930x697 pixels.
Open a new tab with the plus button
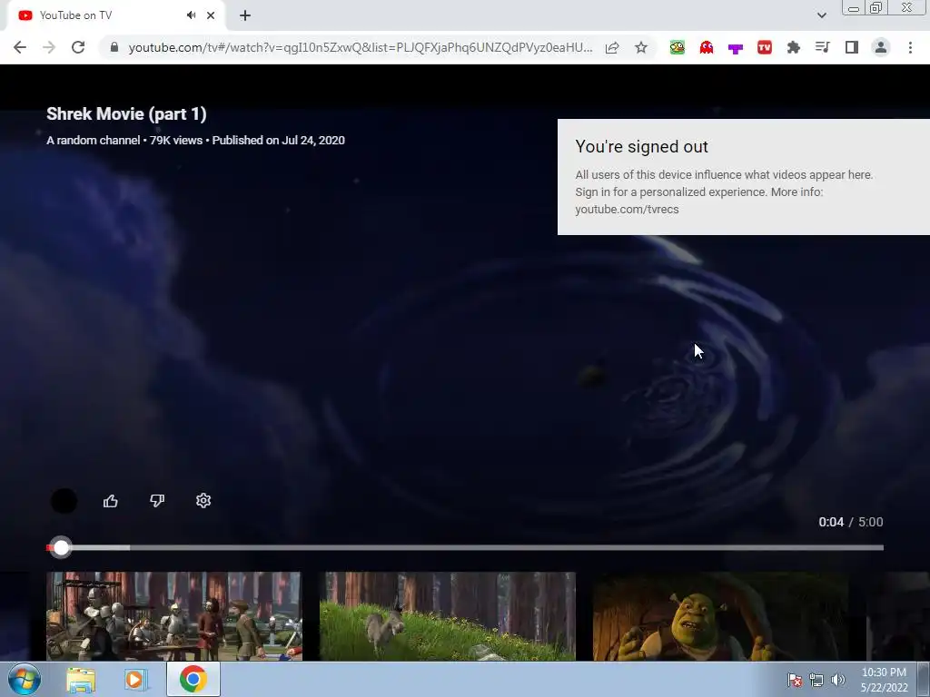tap(245, 15)
